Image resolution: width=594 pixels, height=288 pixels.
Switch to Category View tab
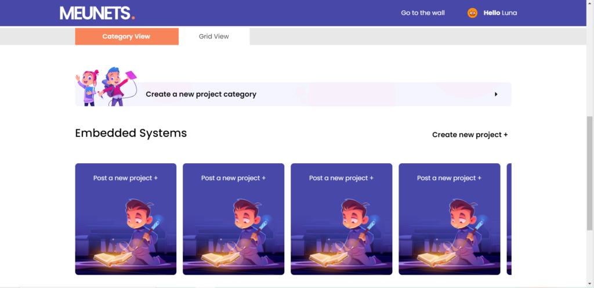pyautogui.click(x=126, y=37)
